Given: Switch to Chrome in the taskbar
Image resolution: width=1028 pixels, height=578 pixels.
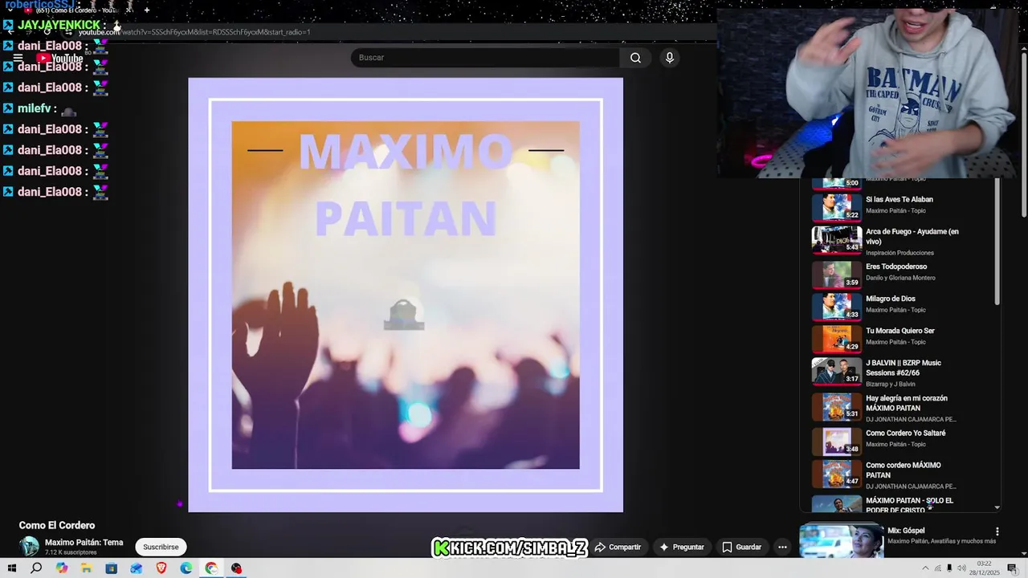Looking at the screenshot, I should [211, 568].
